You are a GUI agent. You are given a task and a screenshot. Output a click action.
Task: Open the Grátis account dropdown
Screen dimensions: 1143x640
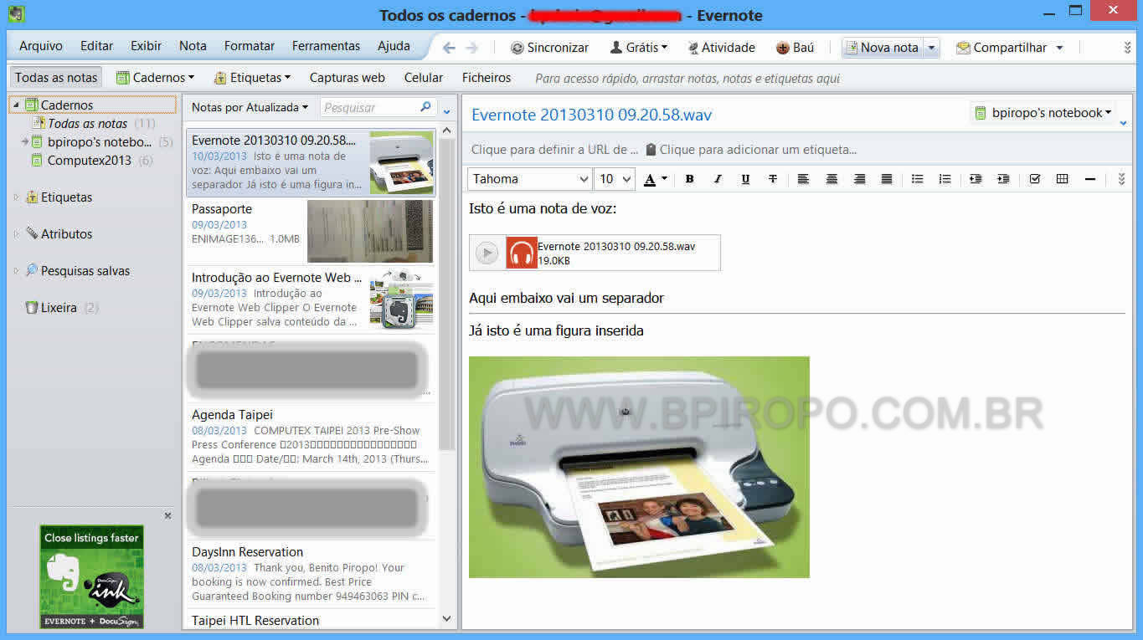(x=638, y=48)
